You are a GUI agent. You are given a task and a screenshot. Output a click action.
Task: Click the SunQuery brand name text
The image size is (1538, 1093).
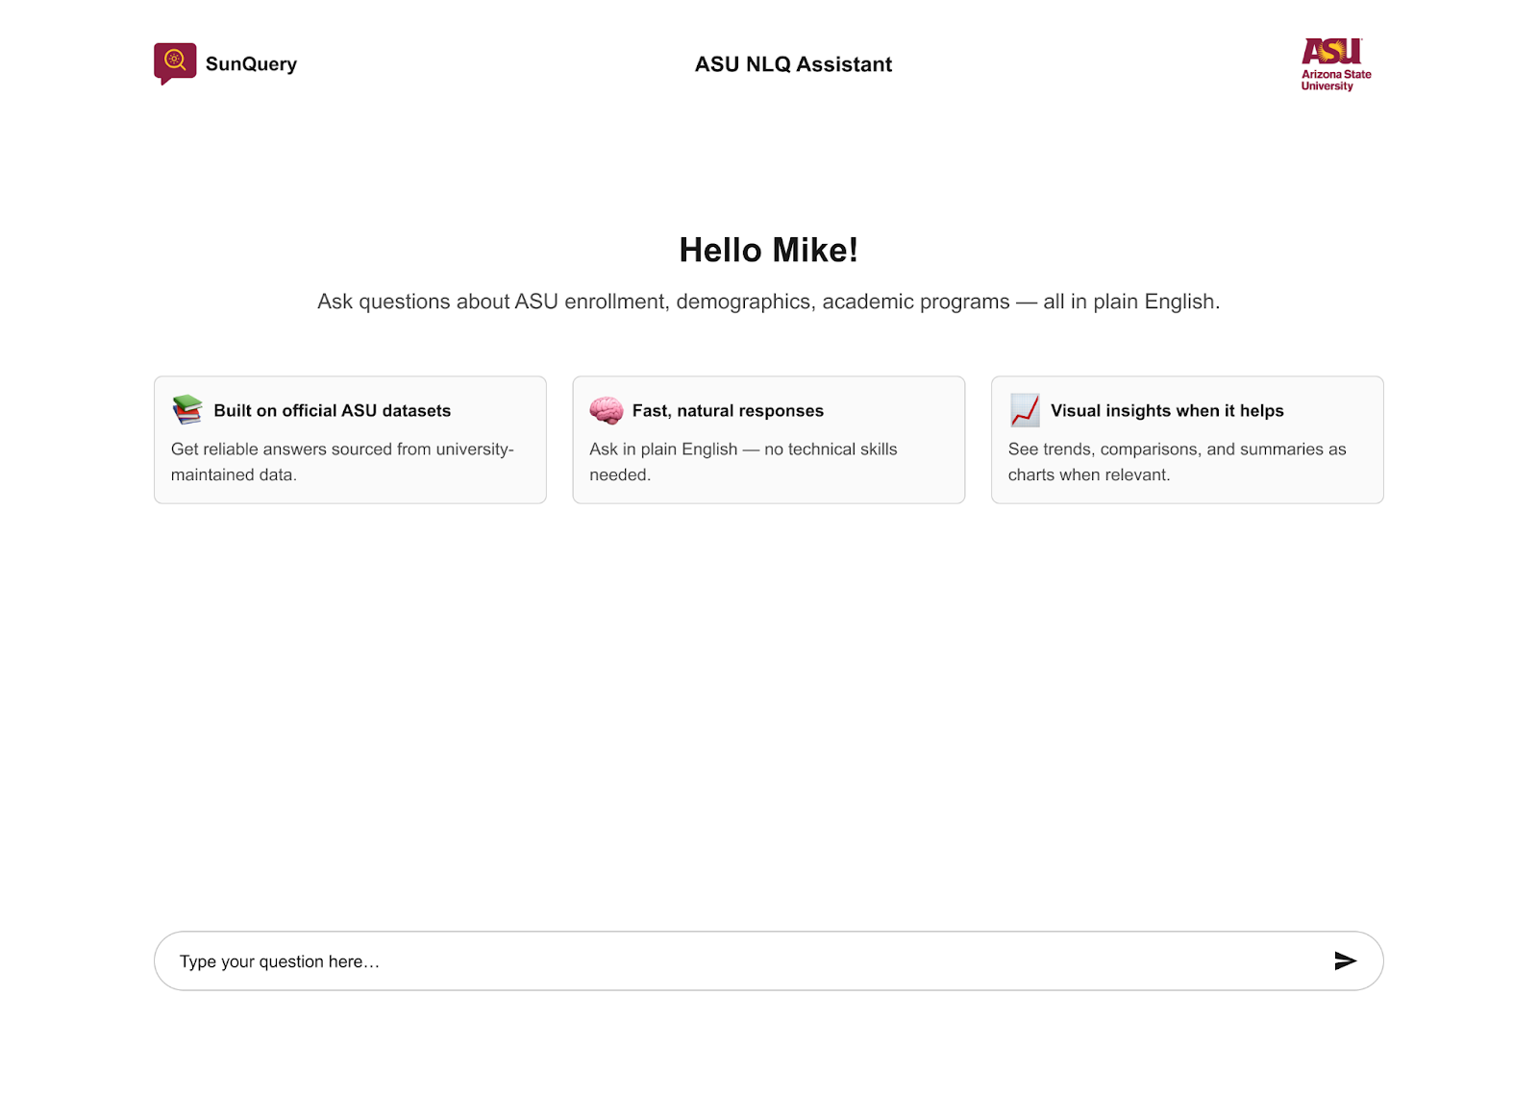pyautogui.click(x=251, y=64)
